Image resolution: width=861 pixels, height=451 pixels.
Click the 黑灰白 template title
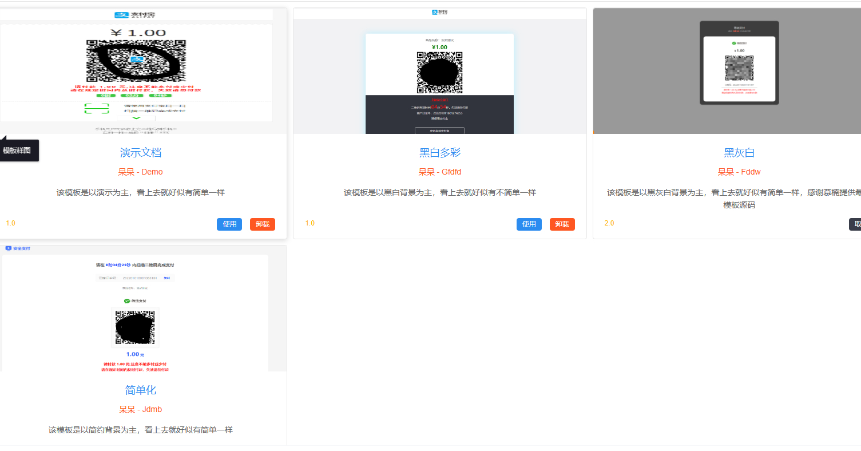pyautogui.click(x=739, y=153)
